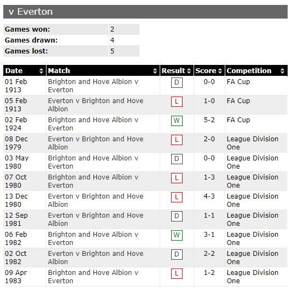Click the D result badge for 01 Feb 1913
Image resolution: width=292 pixels, height=293 pixels.
[x=177, y=82]
